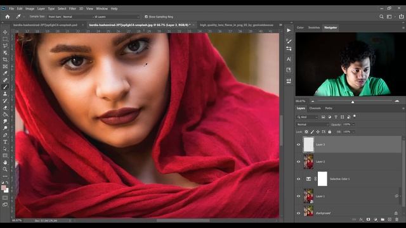Click the Home icon in options bar
This screenshot has width=406, height=228.
coord(8,16)
